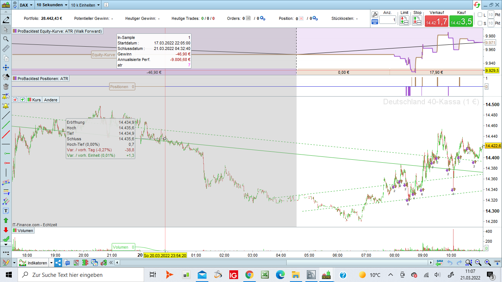Viewport: 502px width, 282px height.
Task: Select the green up arrow marker tool
Action: (x=6, y=220)
